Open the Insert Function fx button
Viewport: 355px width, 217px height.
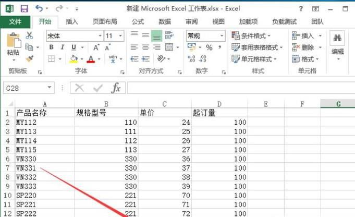tap(116, 88)
